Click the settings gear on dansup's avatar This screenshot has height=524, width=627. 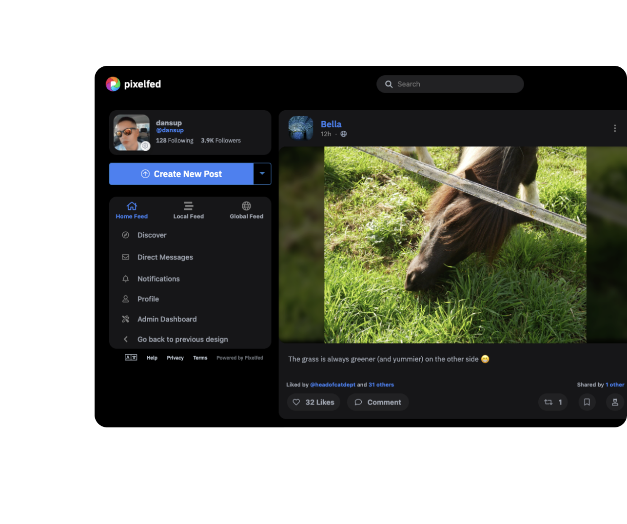(145, 145)
